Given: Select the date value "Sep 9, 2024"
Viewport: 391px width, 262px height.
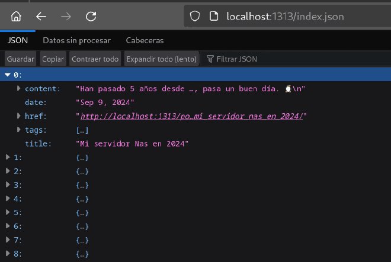Looking at the screenshot, I should (105, 103).
